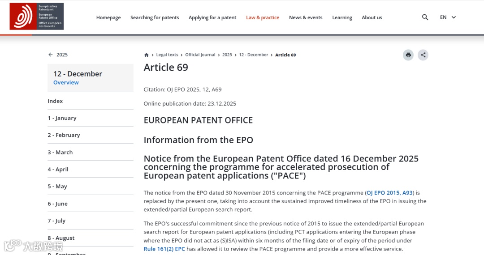Image resolution: width=484 pixels, height=255 pixels.
Task: Open Searching for patents menu
Action: (155, 17)
